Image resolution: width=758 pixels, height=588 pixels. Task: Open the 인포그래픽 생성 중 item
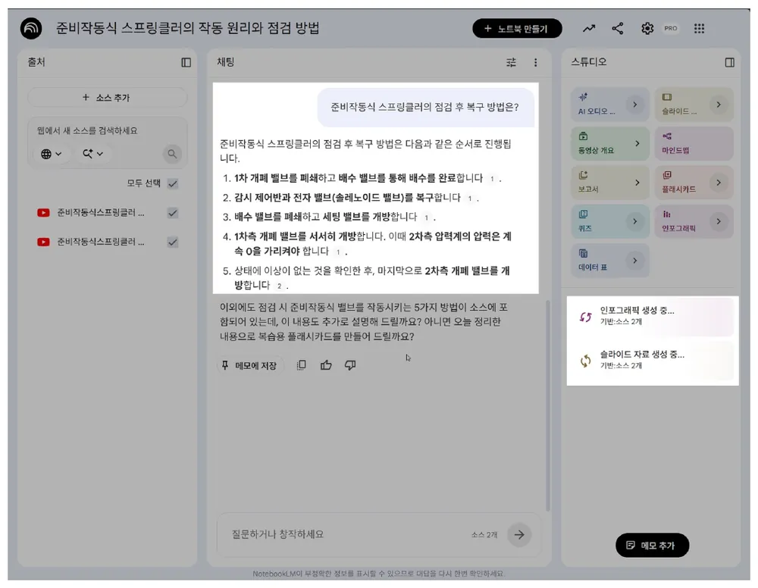(652, 317)
